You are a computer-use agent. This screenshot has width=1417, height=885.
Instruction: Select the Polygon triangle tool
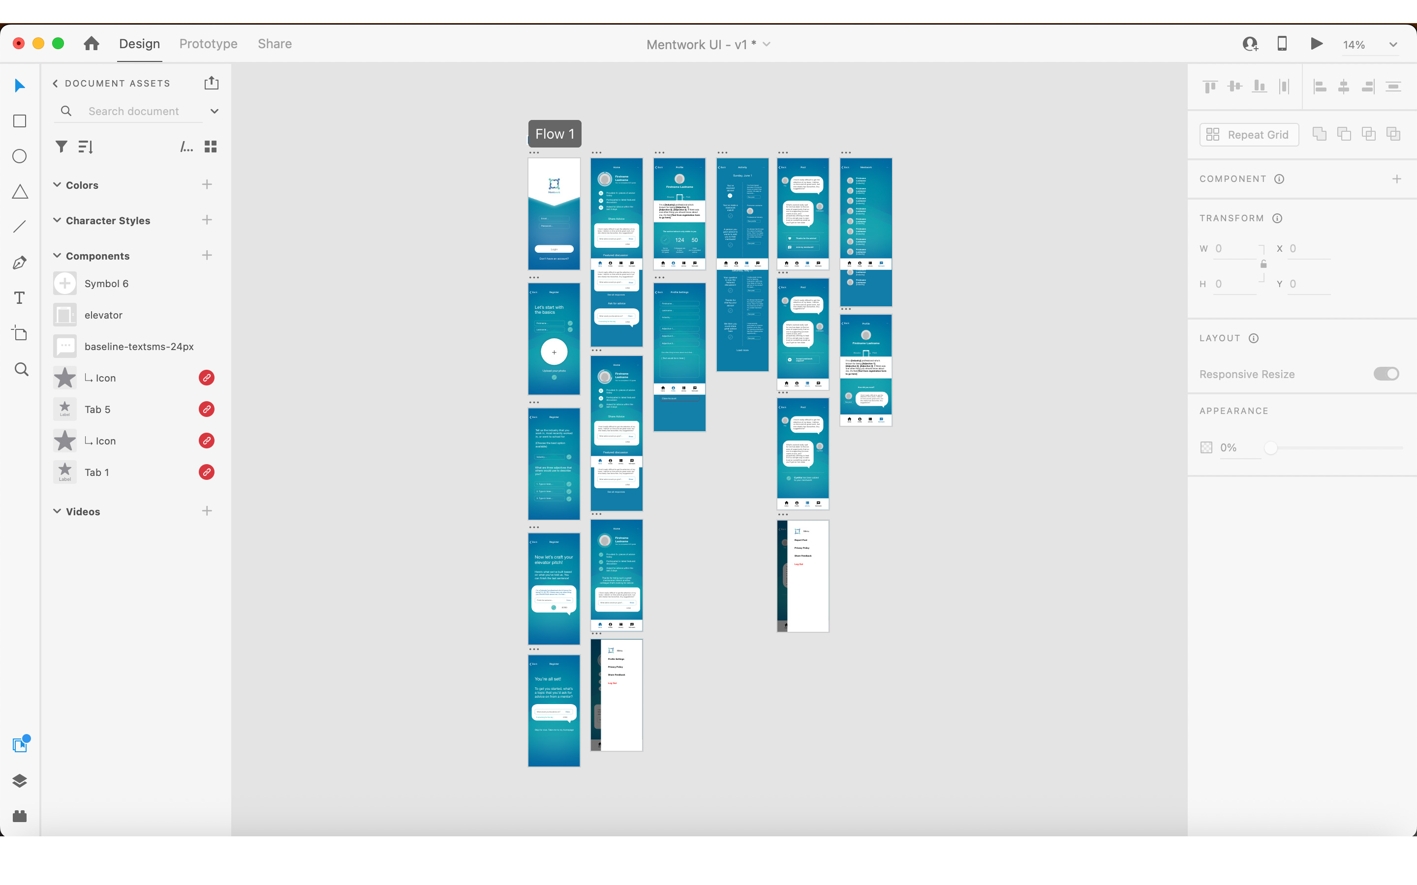tap(19, 191)
